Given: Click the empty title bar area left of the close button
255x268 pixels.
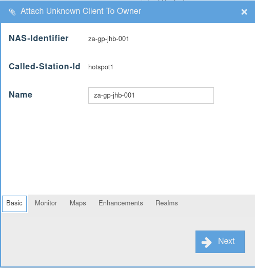Looking at the screenshot, I should pos(190,12).
